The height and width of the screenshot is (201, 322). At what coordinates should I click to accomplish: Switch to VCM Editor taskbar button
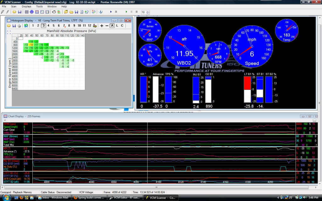pyautogui.click(x=125, y=198)
